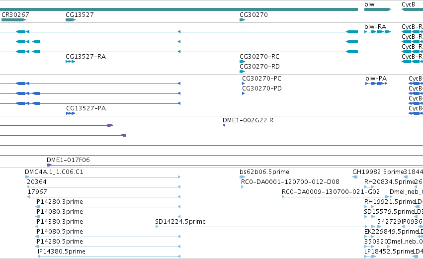Select the CG13527-RA transcript label
This screenshot has height=259, width=423.
coord(86,57)
